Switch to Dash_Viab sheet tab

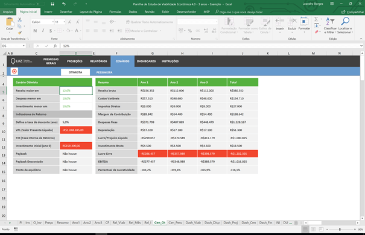[193, 223]
